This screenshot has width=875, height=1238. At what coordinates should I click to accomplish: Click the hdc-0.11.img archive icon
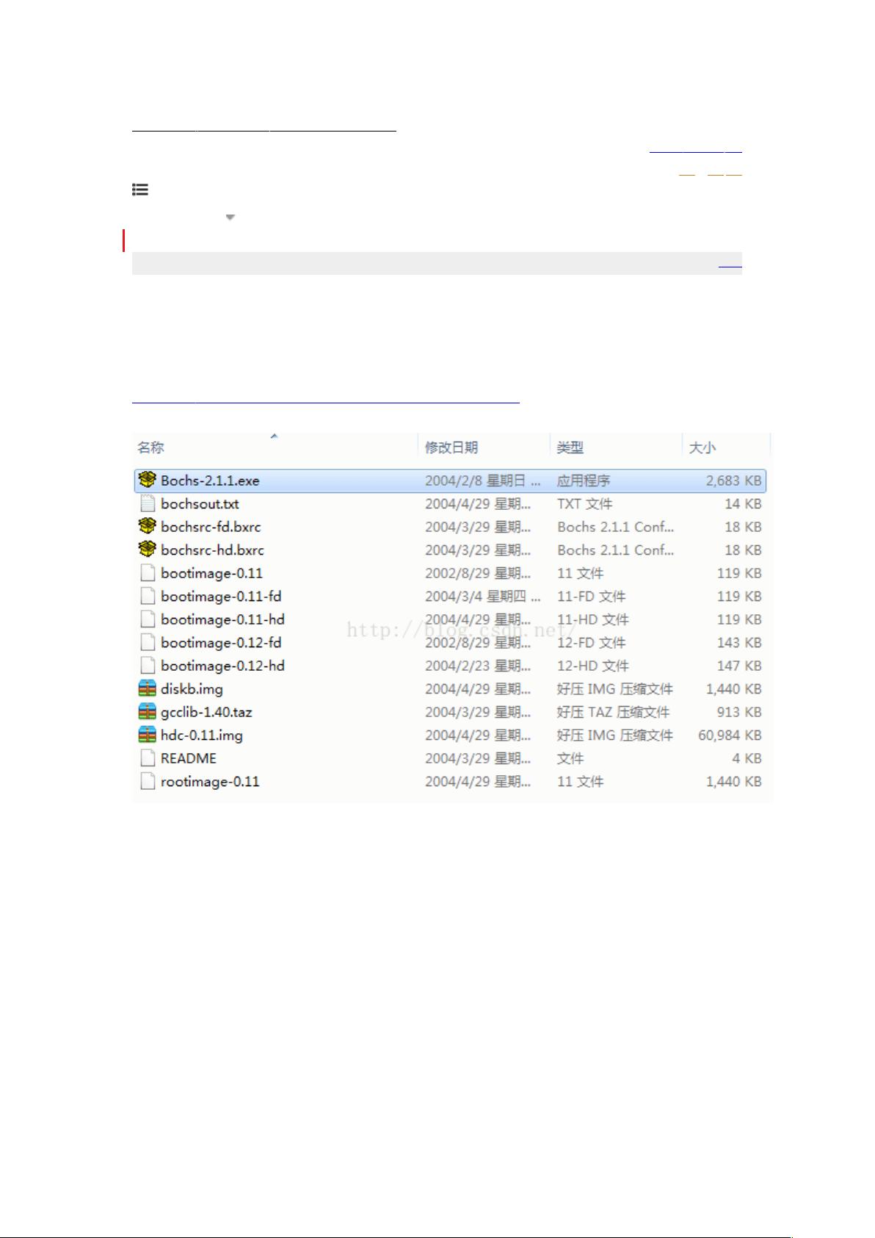[148, 735]
